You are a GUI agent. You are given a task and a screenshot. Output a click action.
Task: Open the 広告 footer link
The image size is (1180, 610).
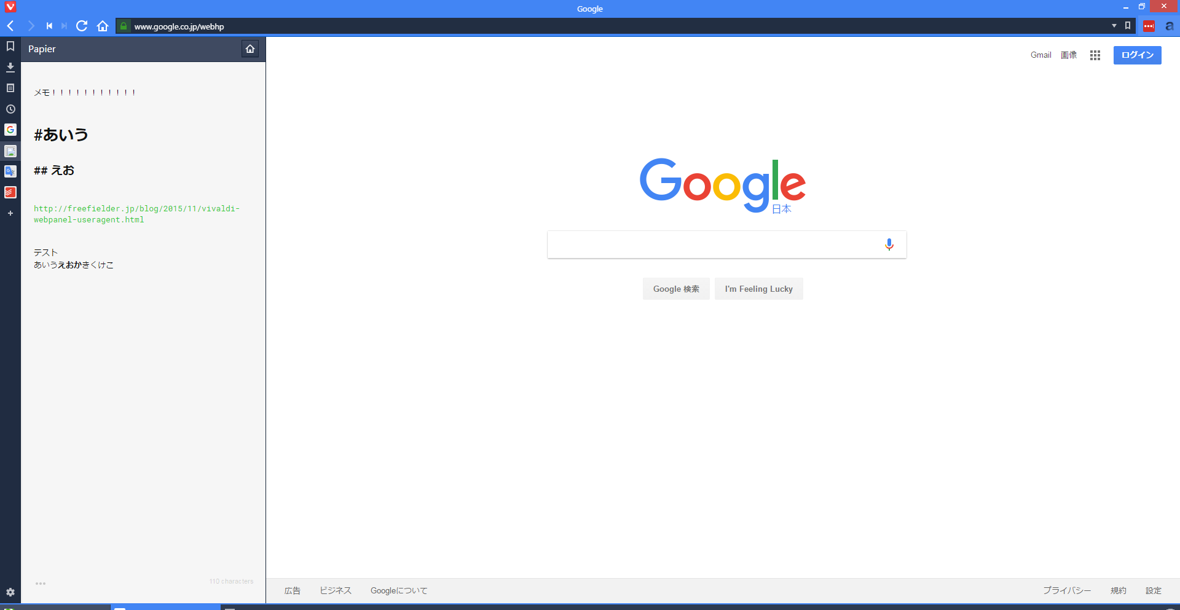(293, 590)
